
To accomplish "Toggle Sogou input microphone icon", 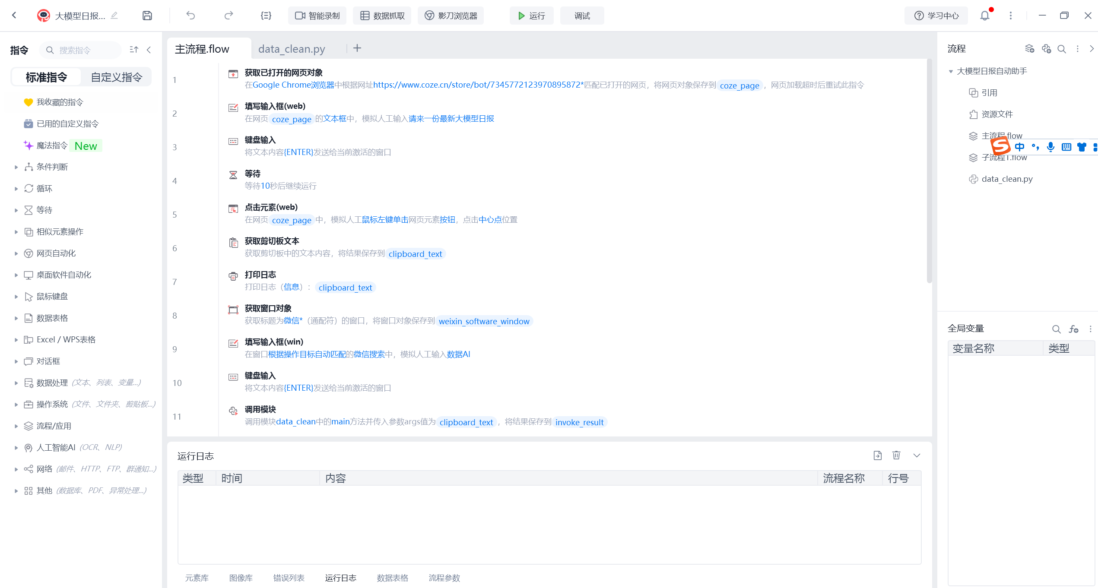I will (x=1050, y=147).
